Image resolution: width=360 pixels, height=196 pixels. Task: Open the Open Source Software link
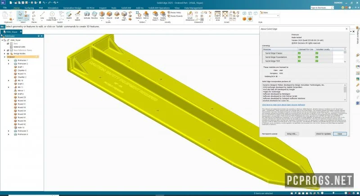[283, 105]
